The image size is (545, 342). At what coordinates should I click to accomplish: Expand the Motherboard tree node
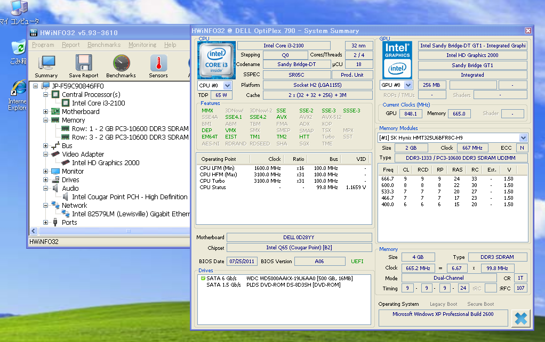[x=46, y=112]
